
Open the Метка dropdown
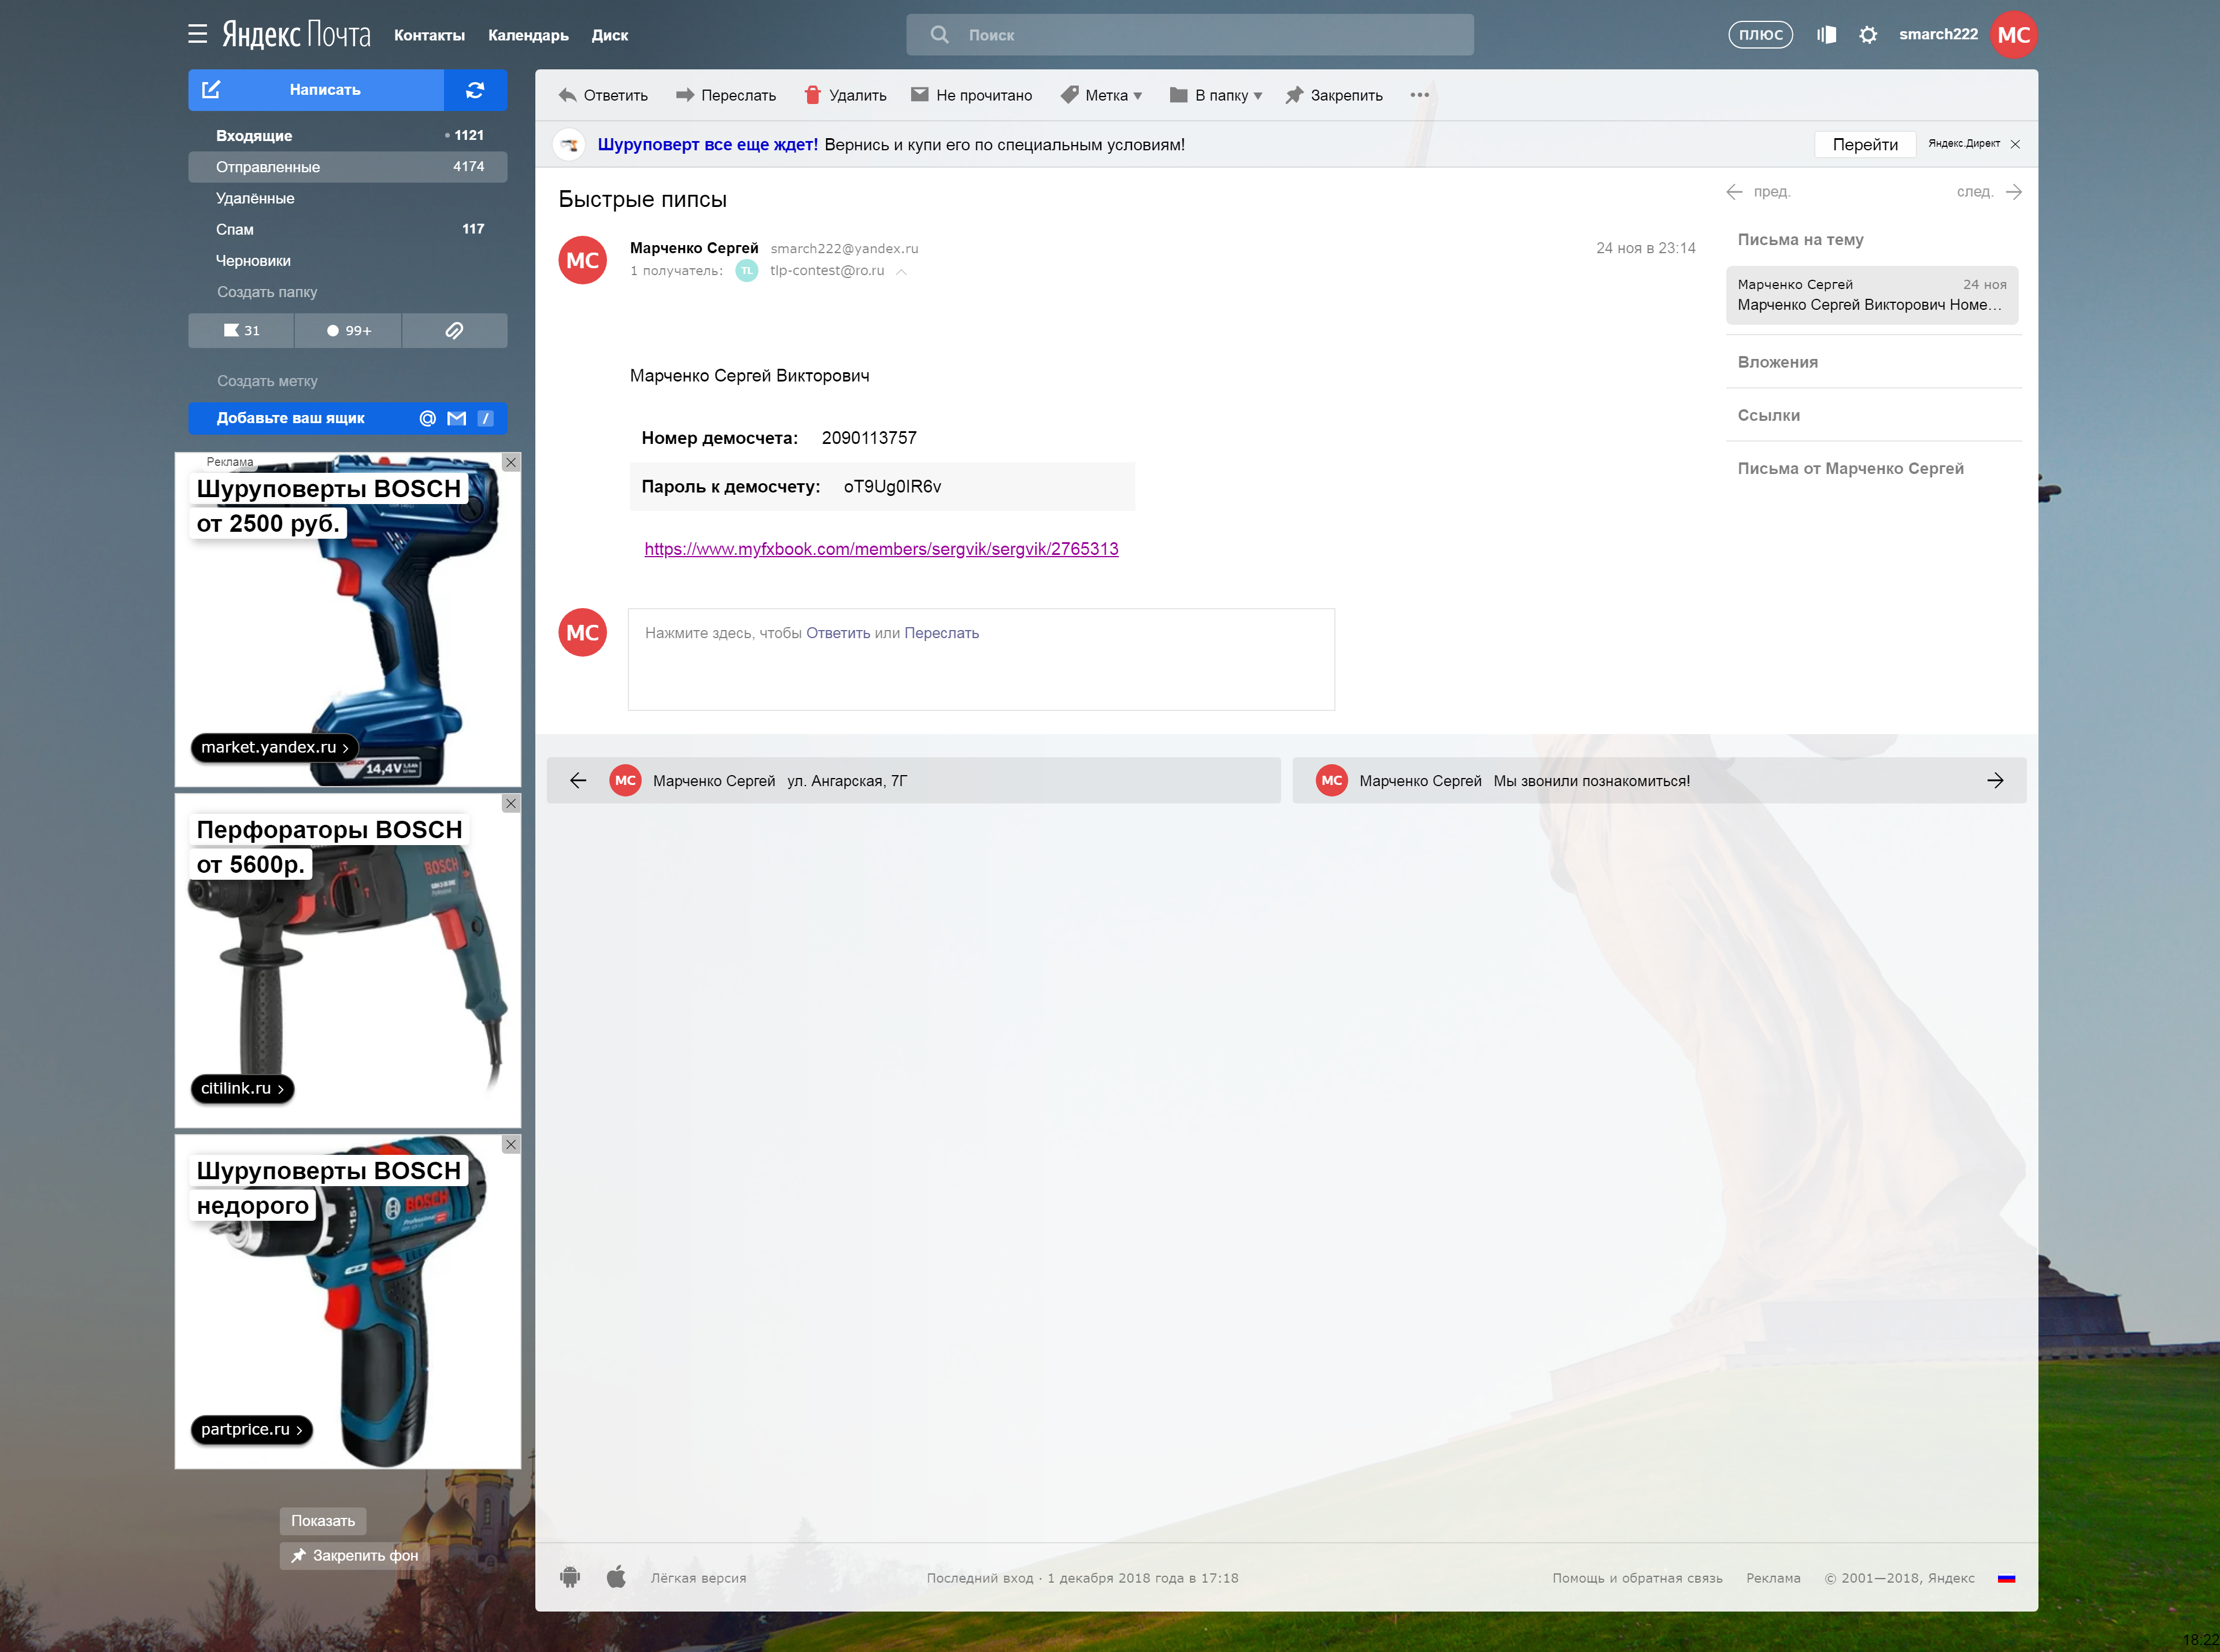[x=1101, y=95]
